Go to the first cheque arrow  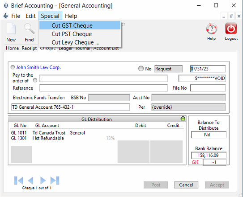click(x=19, y=181)
